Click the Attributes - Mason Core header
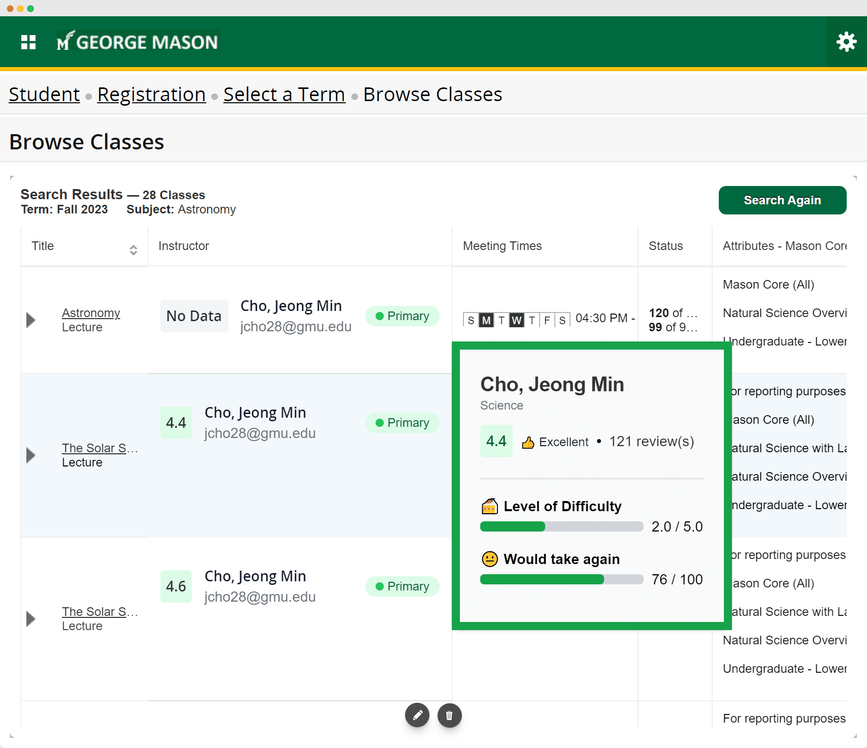The image size is (867, 748). point(780,246)
